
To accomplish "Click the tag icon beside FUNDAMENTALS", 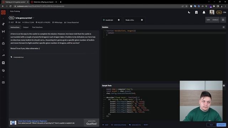I will pos(11,57).
